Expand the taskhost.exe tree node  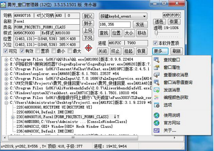pyautogui.click(x=6, y=93)
